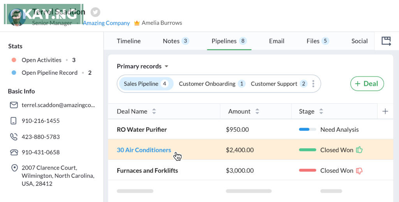Viewport: 399px width, 202px height.
Task: Click the green thumbs-up Closed Won icon
Action: pyautogui.click(x=359, y=150)
